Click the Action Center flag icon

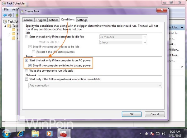(152, 134)
